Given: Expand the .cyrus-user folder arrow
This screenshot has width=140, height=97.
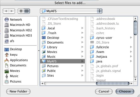Looking at the screenshot, I should pos(131,38).
